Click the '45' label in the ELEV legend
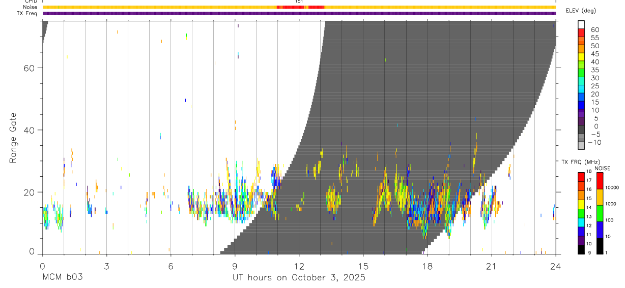The image size is (625, 288). click(594, 54)
